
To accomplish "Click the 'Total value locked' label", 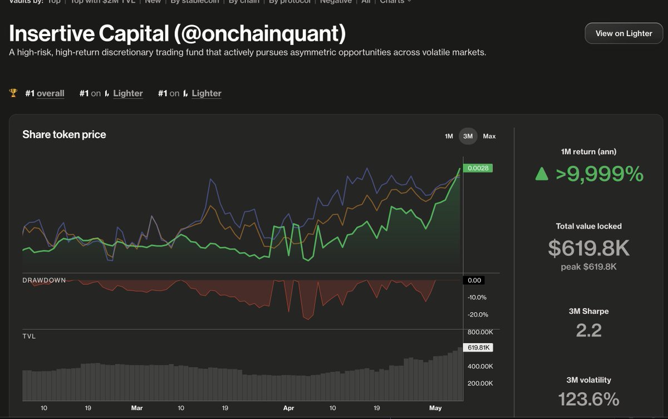I will point(588,226).
